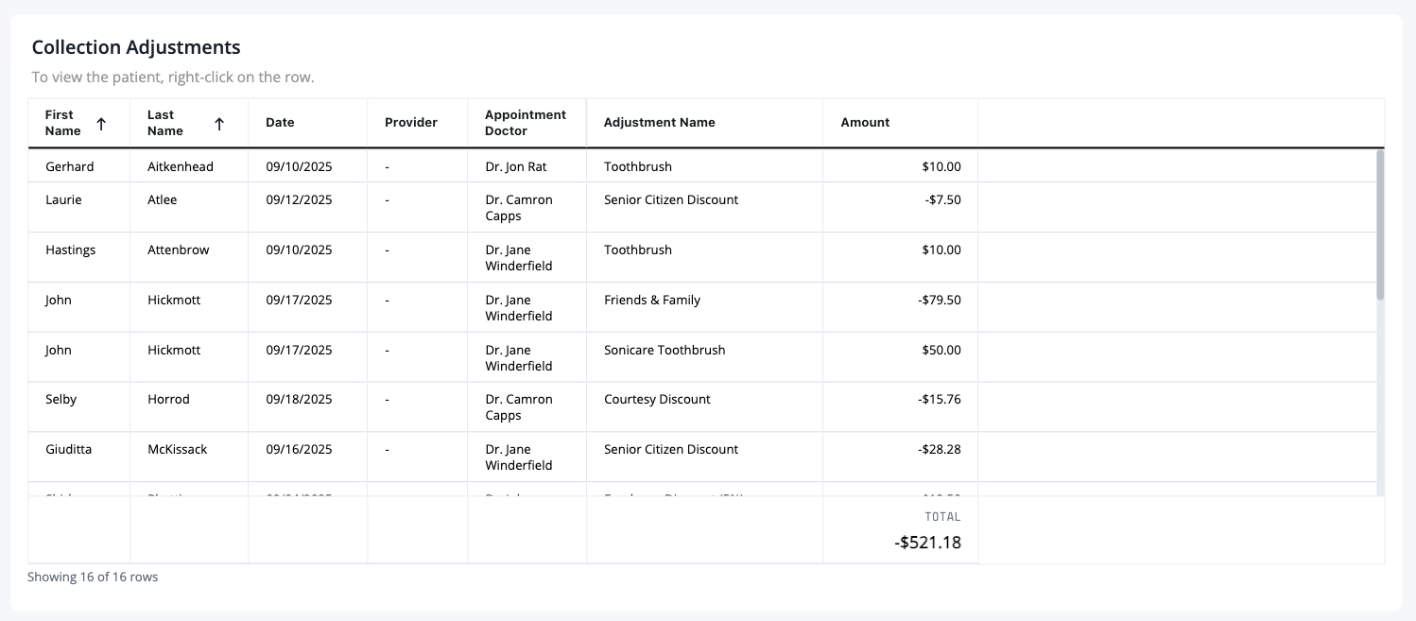
Task: Click the Giuditta McKissack row
Action: (702, 457)
